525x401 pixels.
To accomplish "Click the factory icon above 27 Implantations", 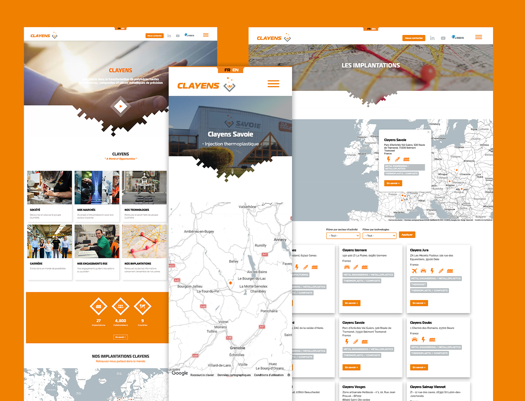I will (98, 306).
